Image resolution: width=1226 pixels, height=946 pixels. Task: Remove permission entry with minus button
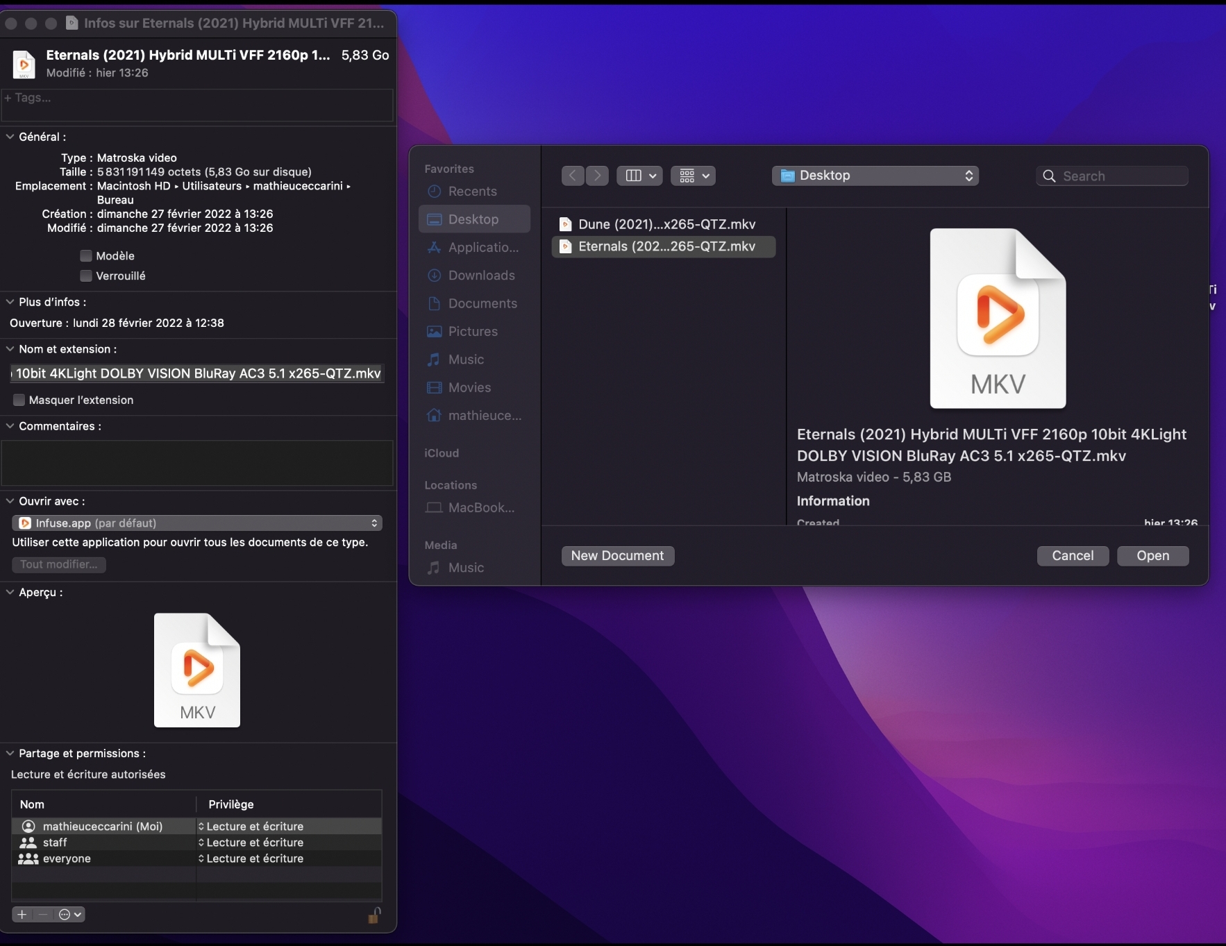tap(43, 914)
